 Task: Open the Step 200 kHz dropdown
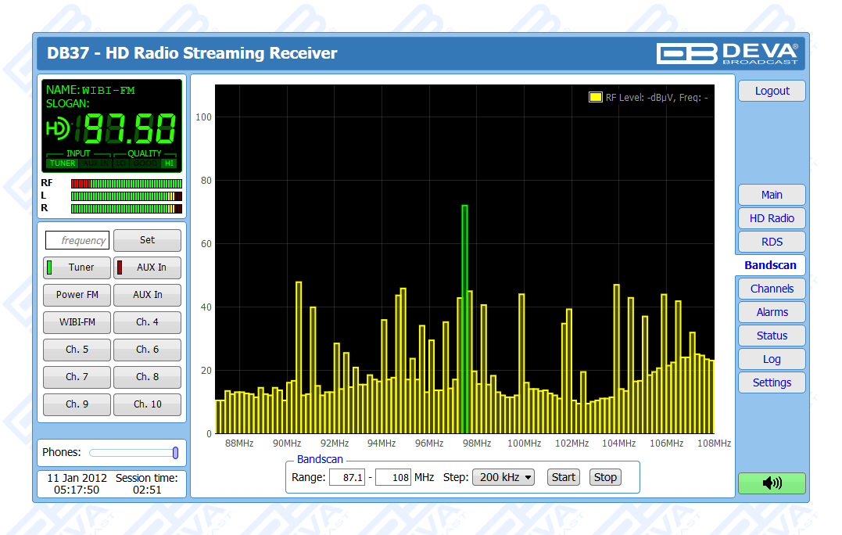[x=503, y=477]
